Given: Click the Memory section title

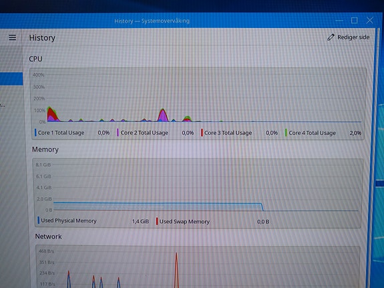Looking at the screenshot, I should (45, 150).
